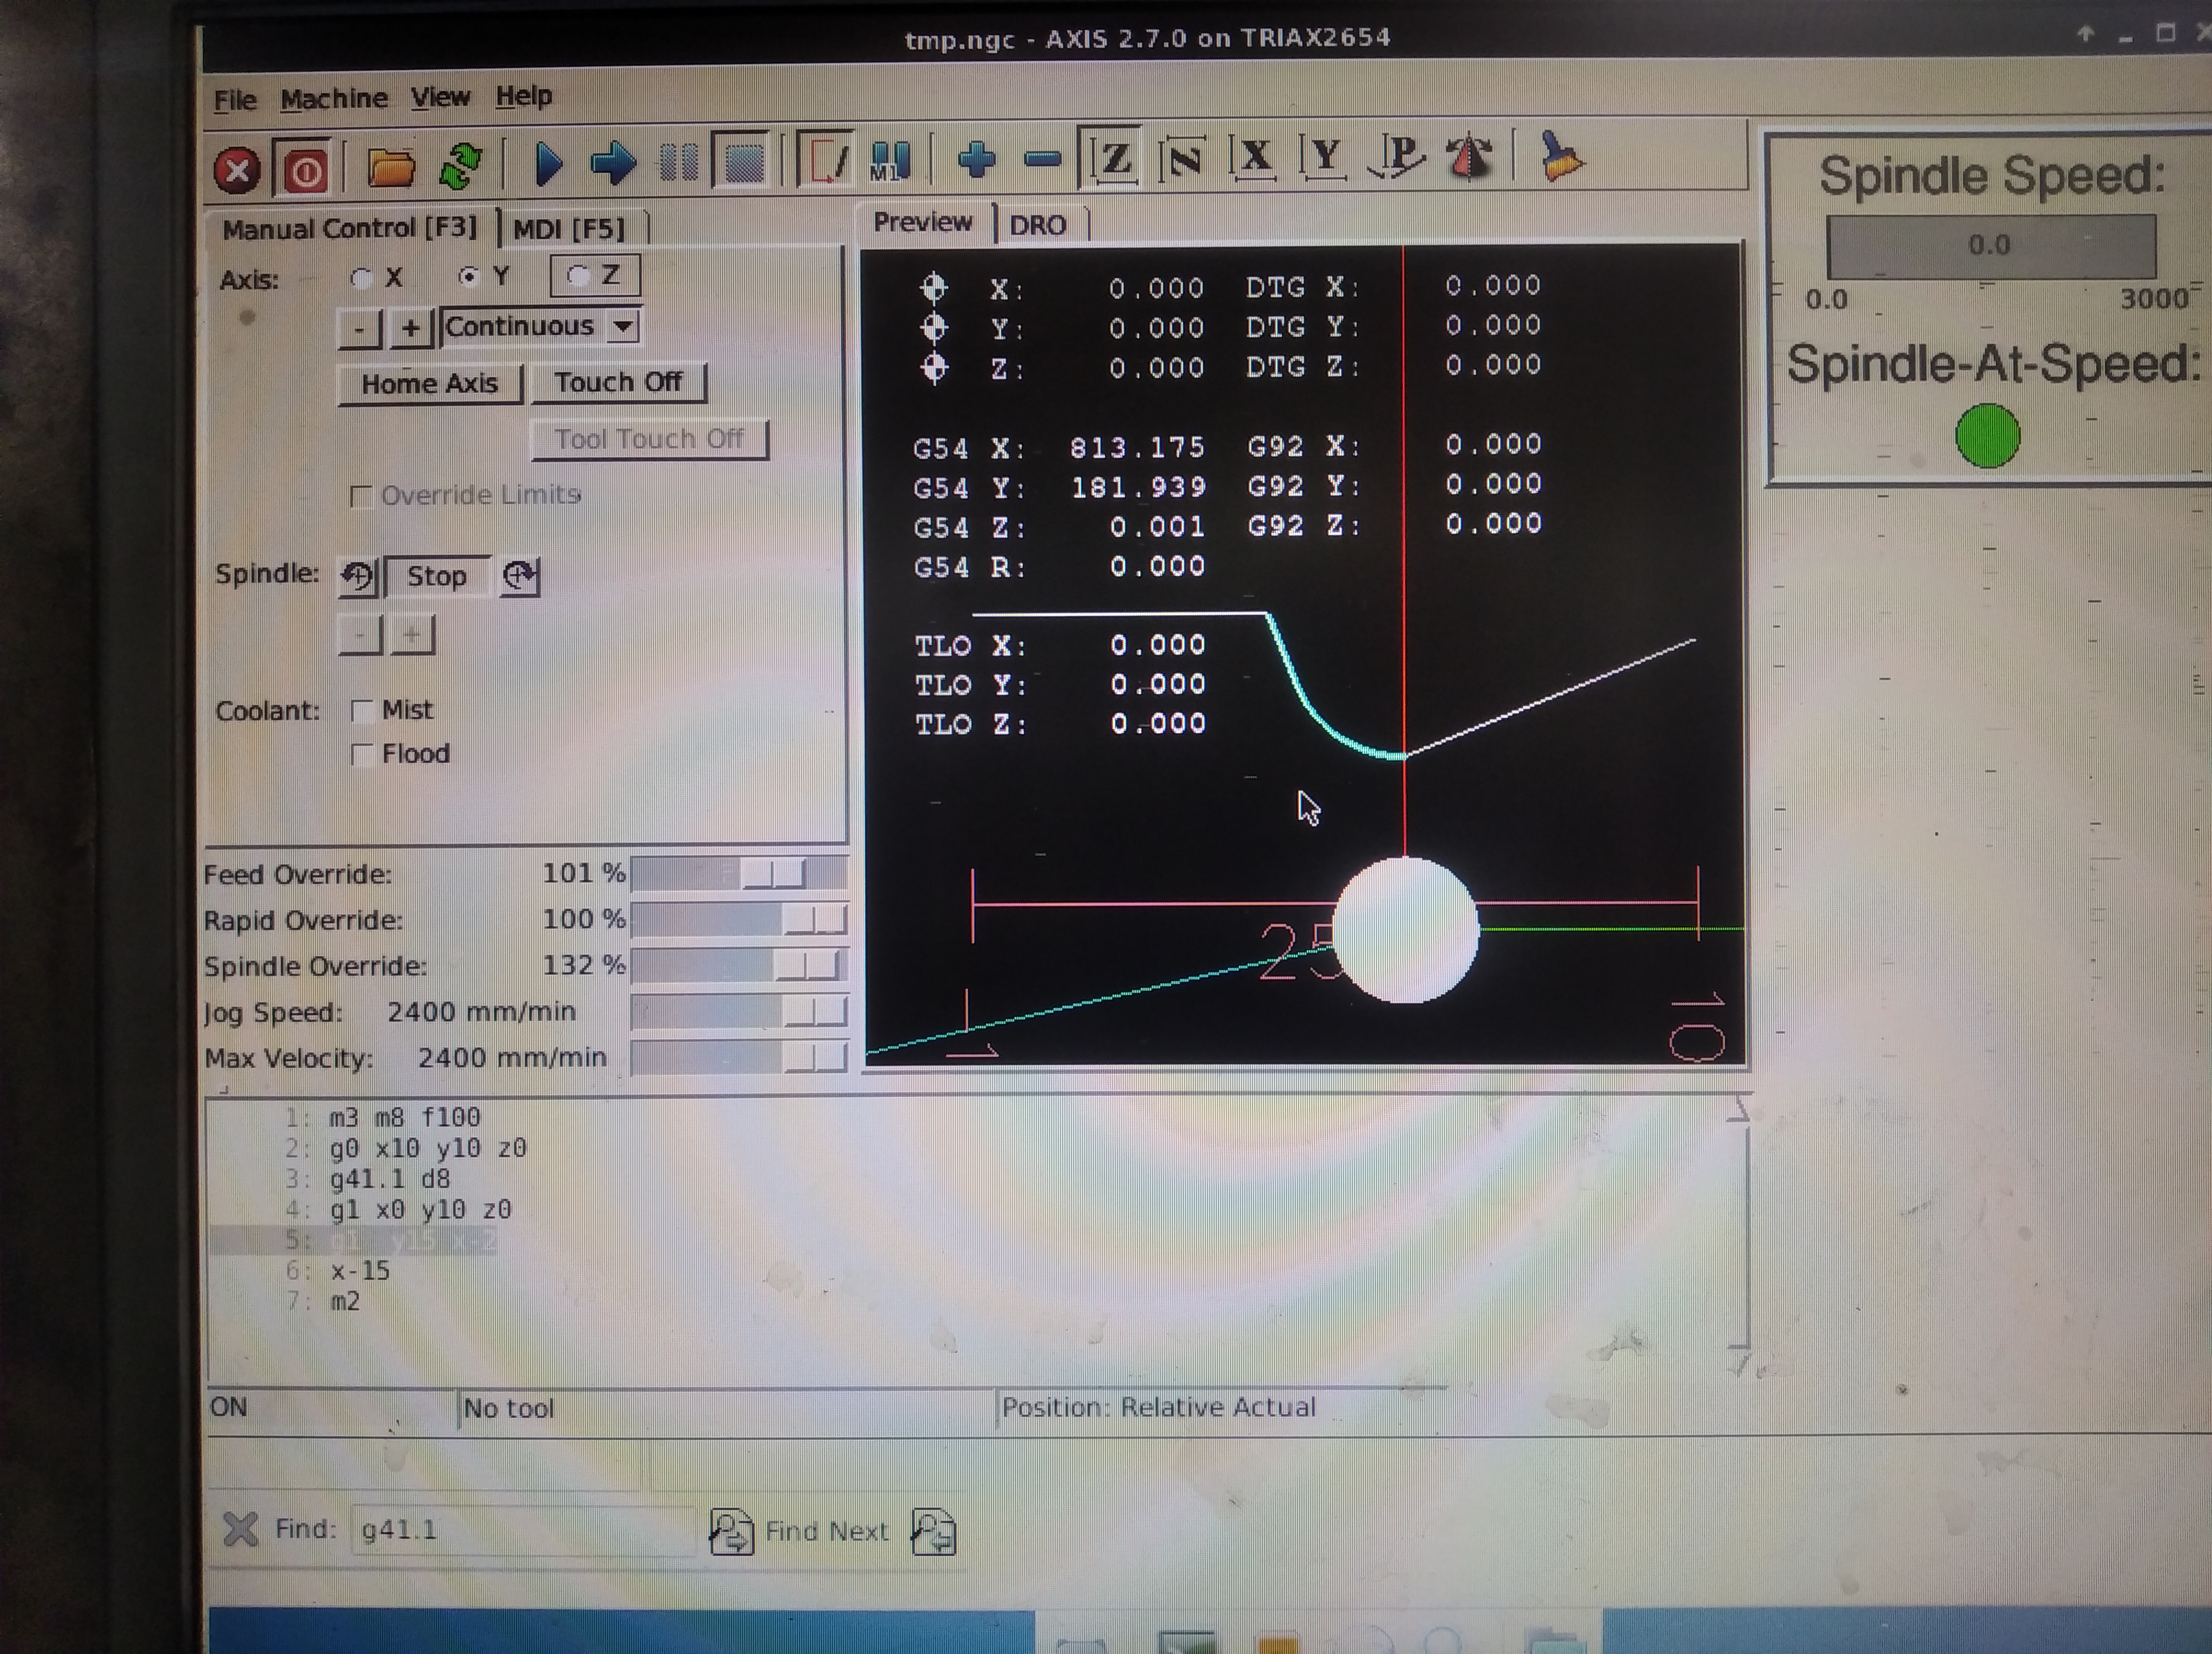Switch to the MDI [F5] tab

[568, 229]
